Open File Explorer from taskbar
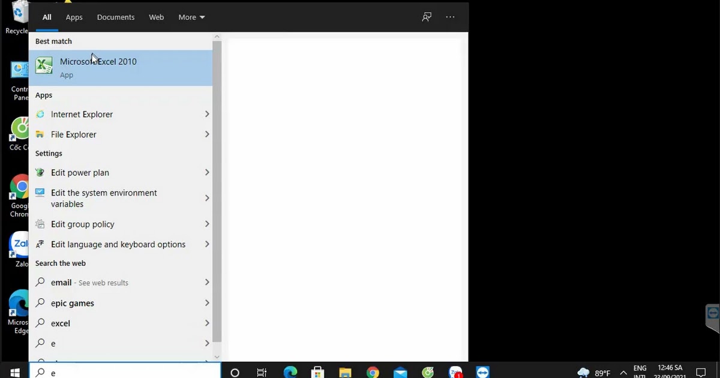 (x=345, y=373)
